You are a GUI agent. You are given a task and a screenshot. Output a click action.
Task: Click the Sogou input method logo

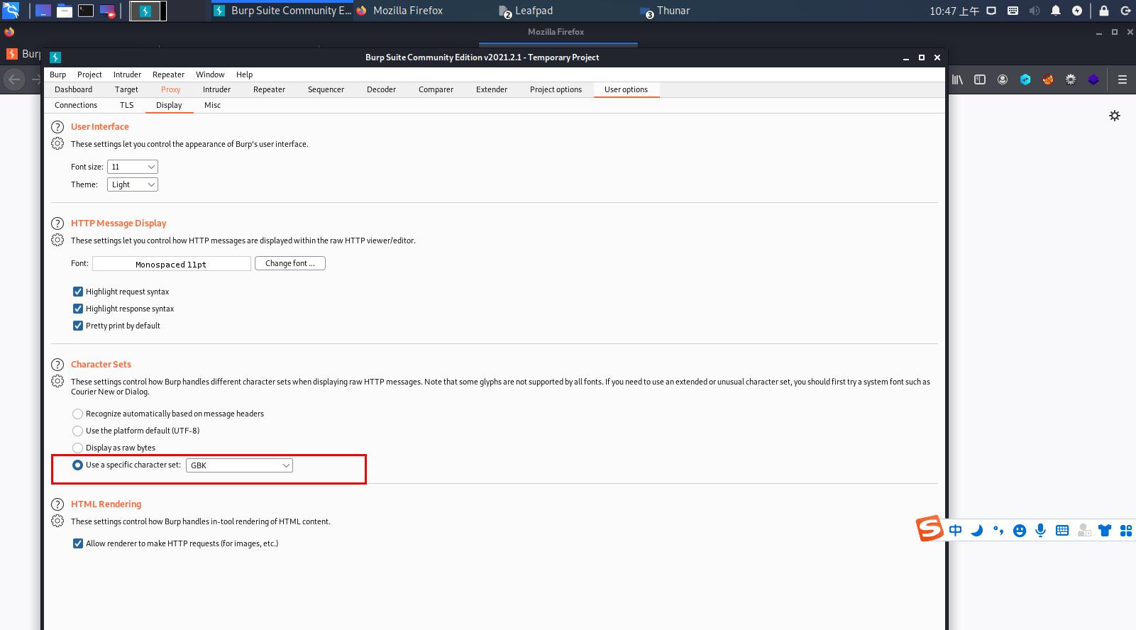click(x=929, y=529)
